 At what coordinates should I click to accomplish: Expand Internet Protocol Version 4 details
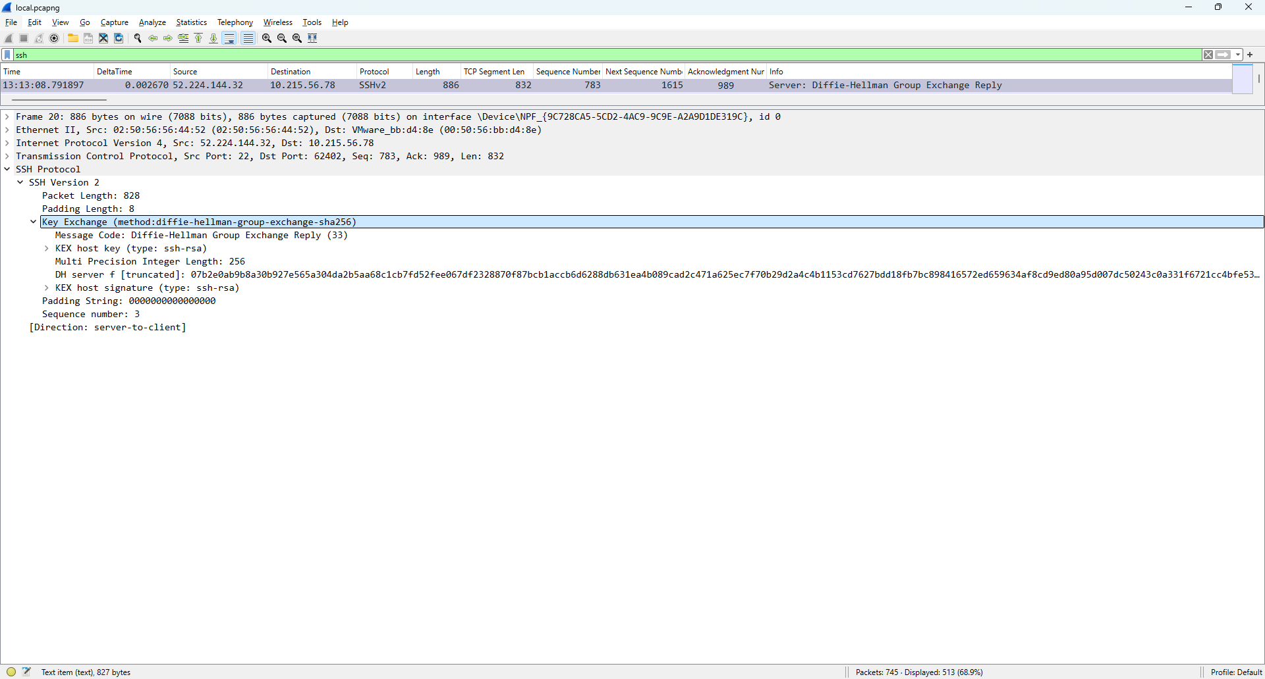click(7, 143)
